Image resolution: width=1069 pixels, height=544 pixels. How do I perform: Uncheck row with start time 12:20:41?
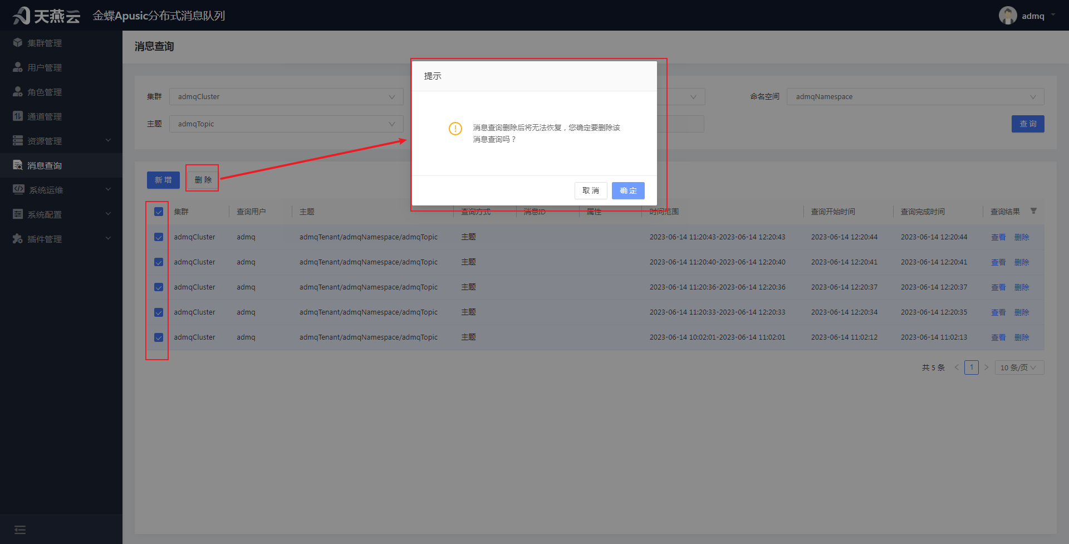click(x=159, y=262)
